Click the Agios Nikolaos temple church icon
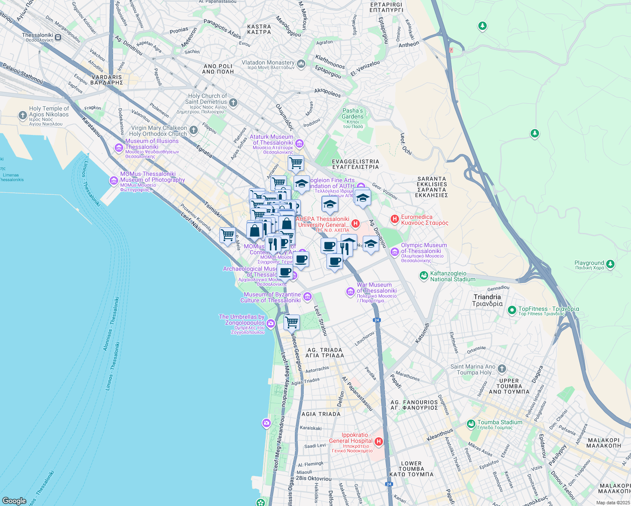 [23, 115]
